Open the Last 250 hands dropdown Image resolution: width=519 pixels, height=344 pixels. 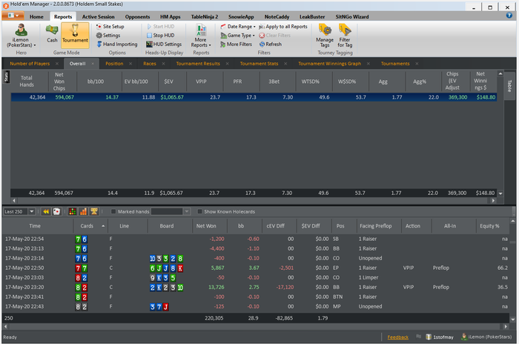click(x=32, y=211)
